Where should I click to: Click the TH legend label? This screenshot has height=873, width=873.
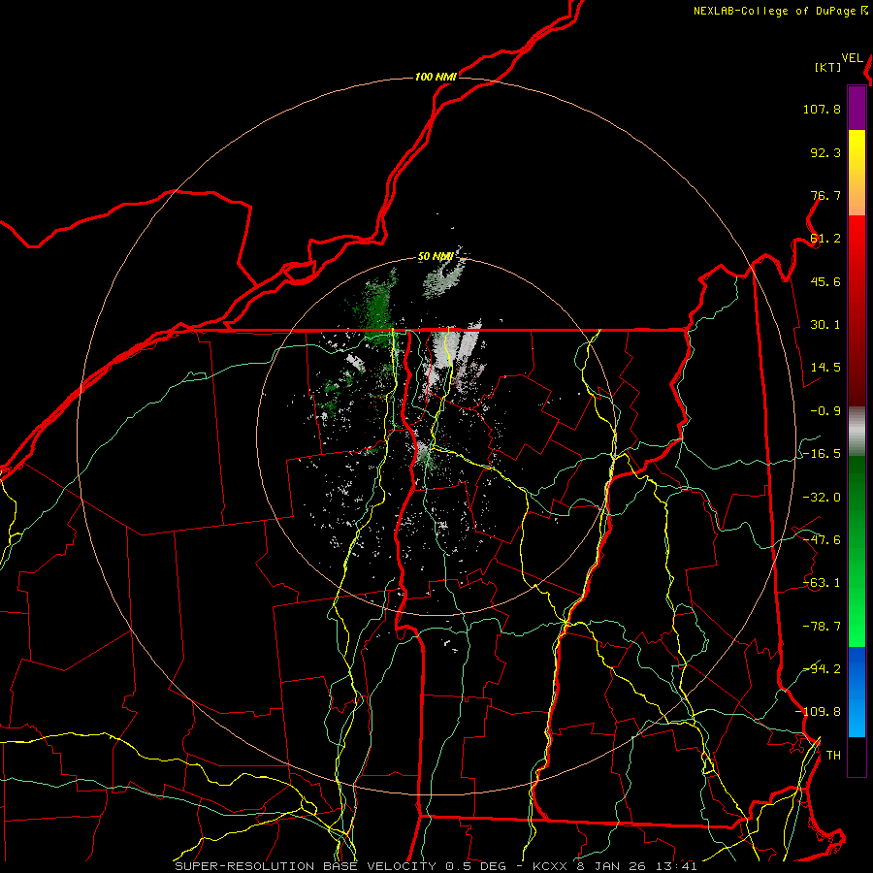tap(833, 755)
